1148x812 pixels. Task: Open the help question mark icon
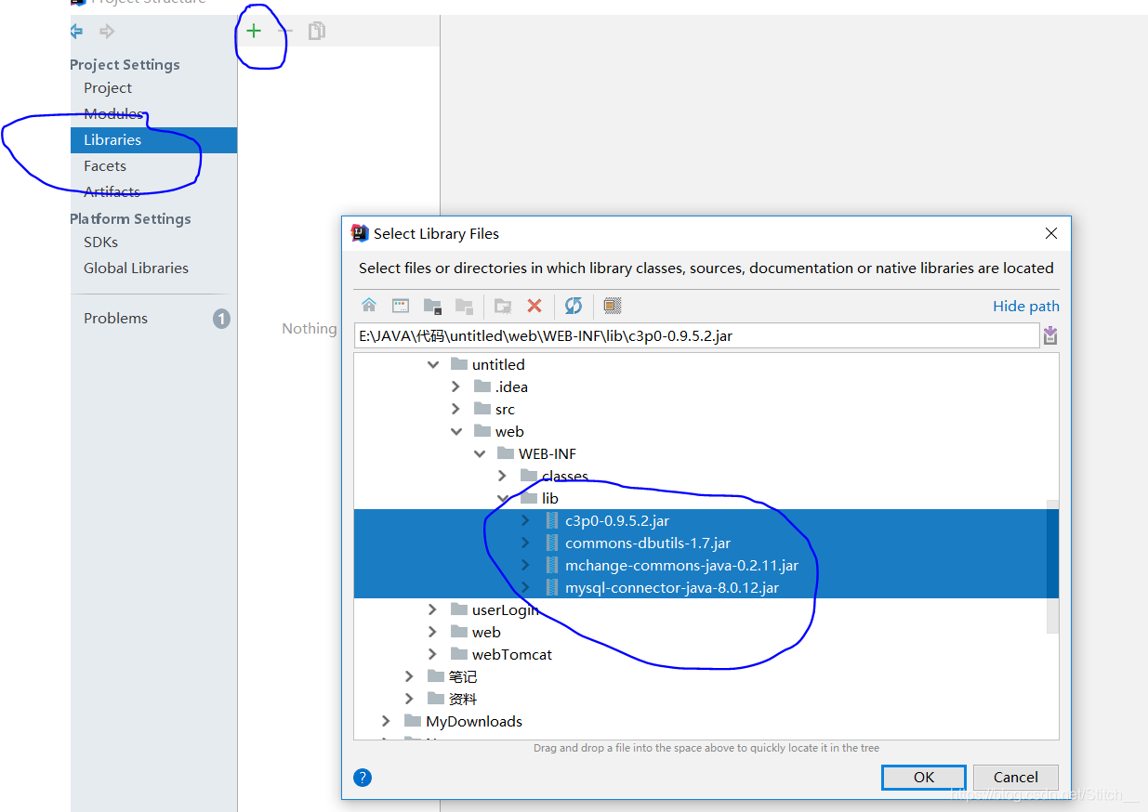pyautogui.click(x=363, y=778)
